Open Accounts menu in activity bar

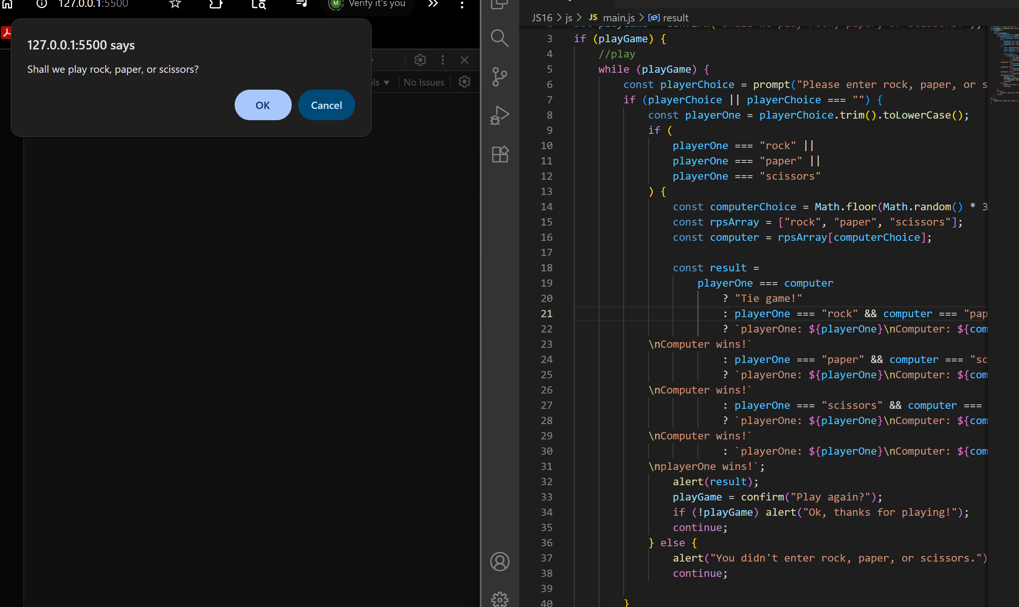click(x=499, y=561)
